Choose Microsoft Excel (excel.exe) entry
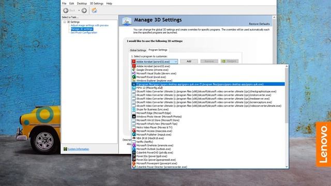This screenshot has width=331, height=186. pyautogui.click(x=208, y=77)
